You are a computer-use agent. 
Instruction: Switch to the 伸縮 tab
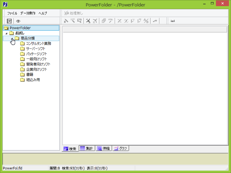click(x=104, y=148)
